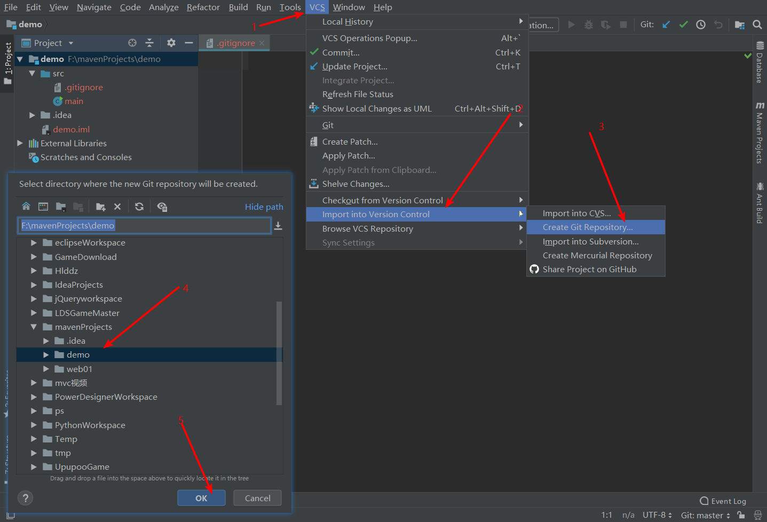Click the Stop square icon in toolbar
The image size is (767, 522).
click(623, 25)
